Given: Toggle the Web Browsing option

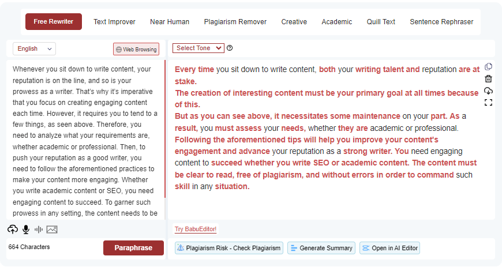Looking at the screenshot, I should pos(136,50).
